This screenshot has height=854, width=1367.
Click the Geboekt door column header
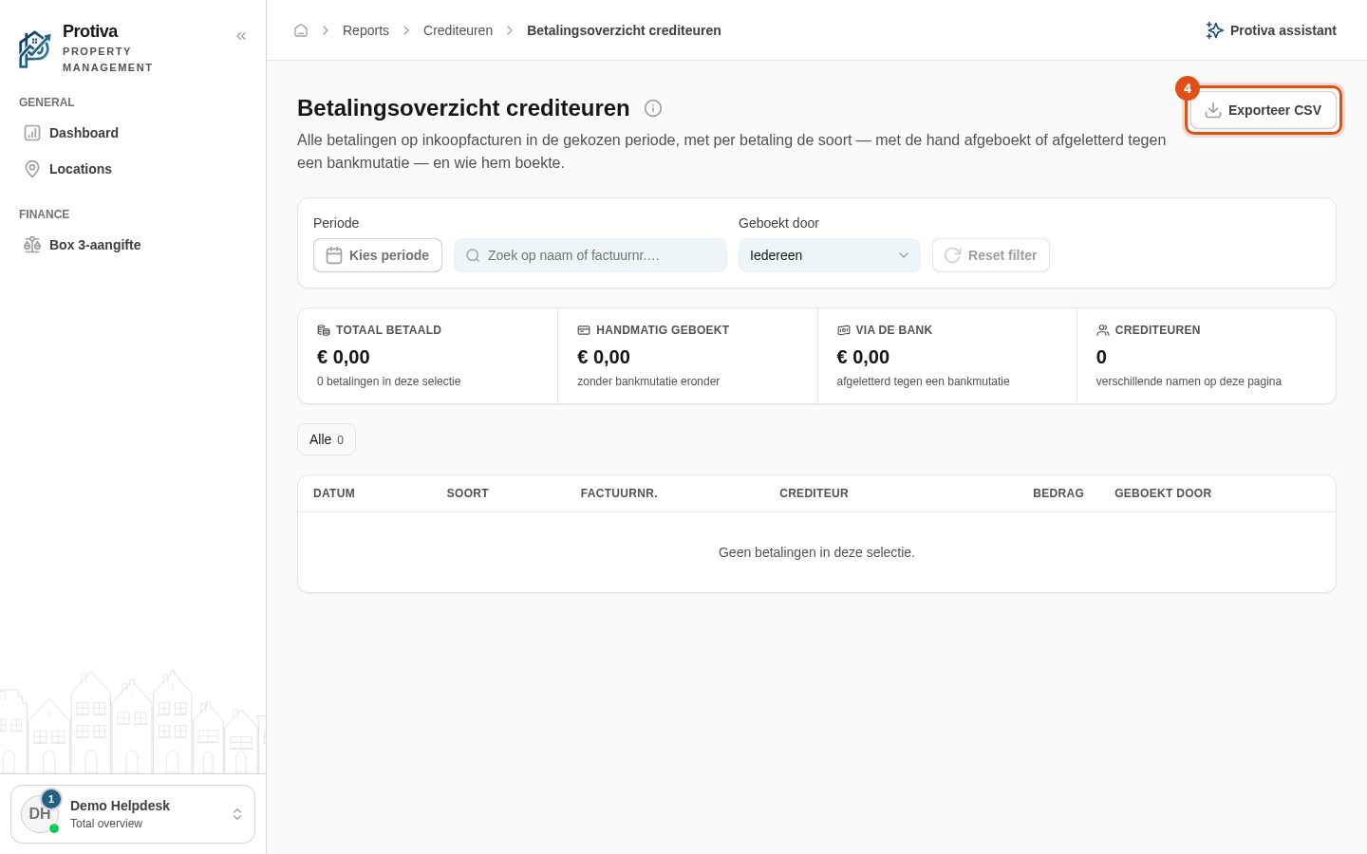click(x=1163, y=493)
